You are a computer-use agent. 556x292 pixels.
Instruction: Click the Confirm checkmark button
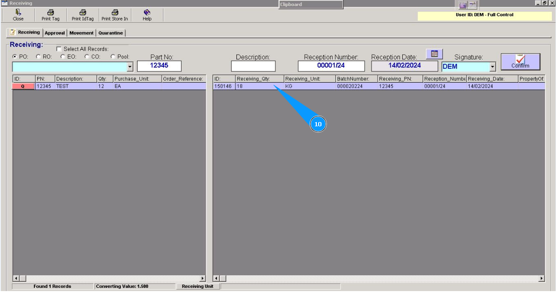pyautogui.click(x=520, y=61)
